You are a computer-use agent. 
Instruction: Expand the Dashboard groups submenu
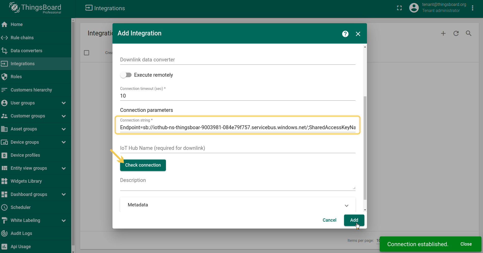tap(64, 194)
